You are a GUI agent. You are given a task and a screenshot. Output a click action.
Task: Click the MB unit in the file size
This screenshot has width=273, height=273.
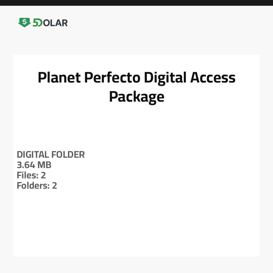coord(44,165)
